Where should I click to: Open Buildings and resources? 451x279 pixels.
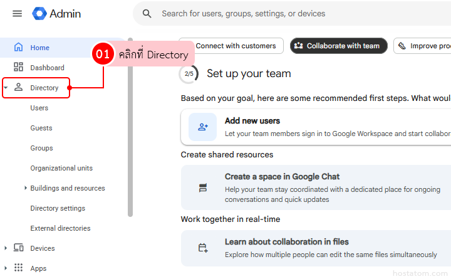(68, 188)
